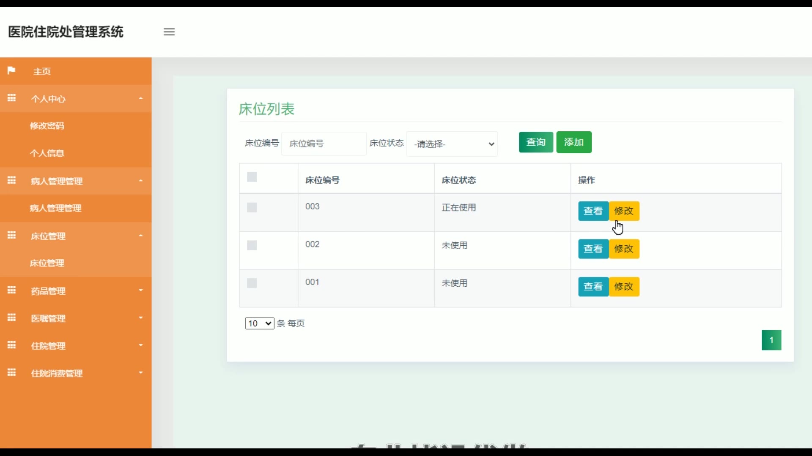Click grid icon beside 住院管理
This screenshot has width=812, height=456.
coord(11,345)
